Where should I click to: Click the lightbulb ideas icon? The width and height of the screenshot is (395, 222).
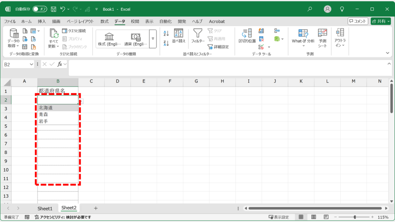pos(342,9)
